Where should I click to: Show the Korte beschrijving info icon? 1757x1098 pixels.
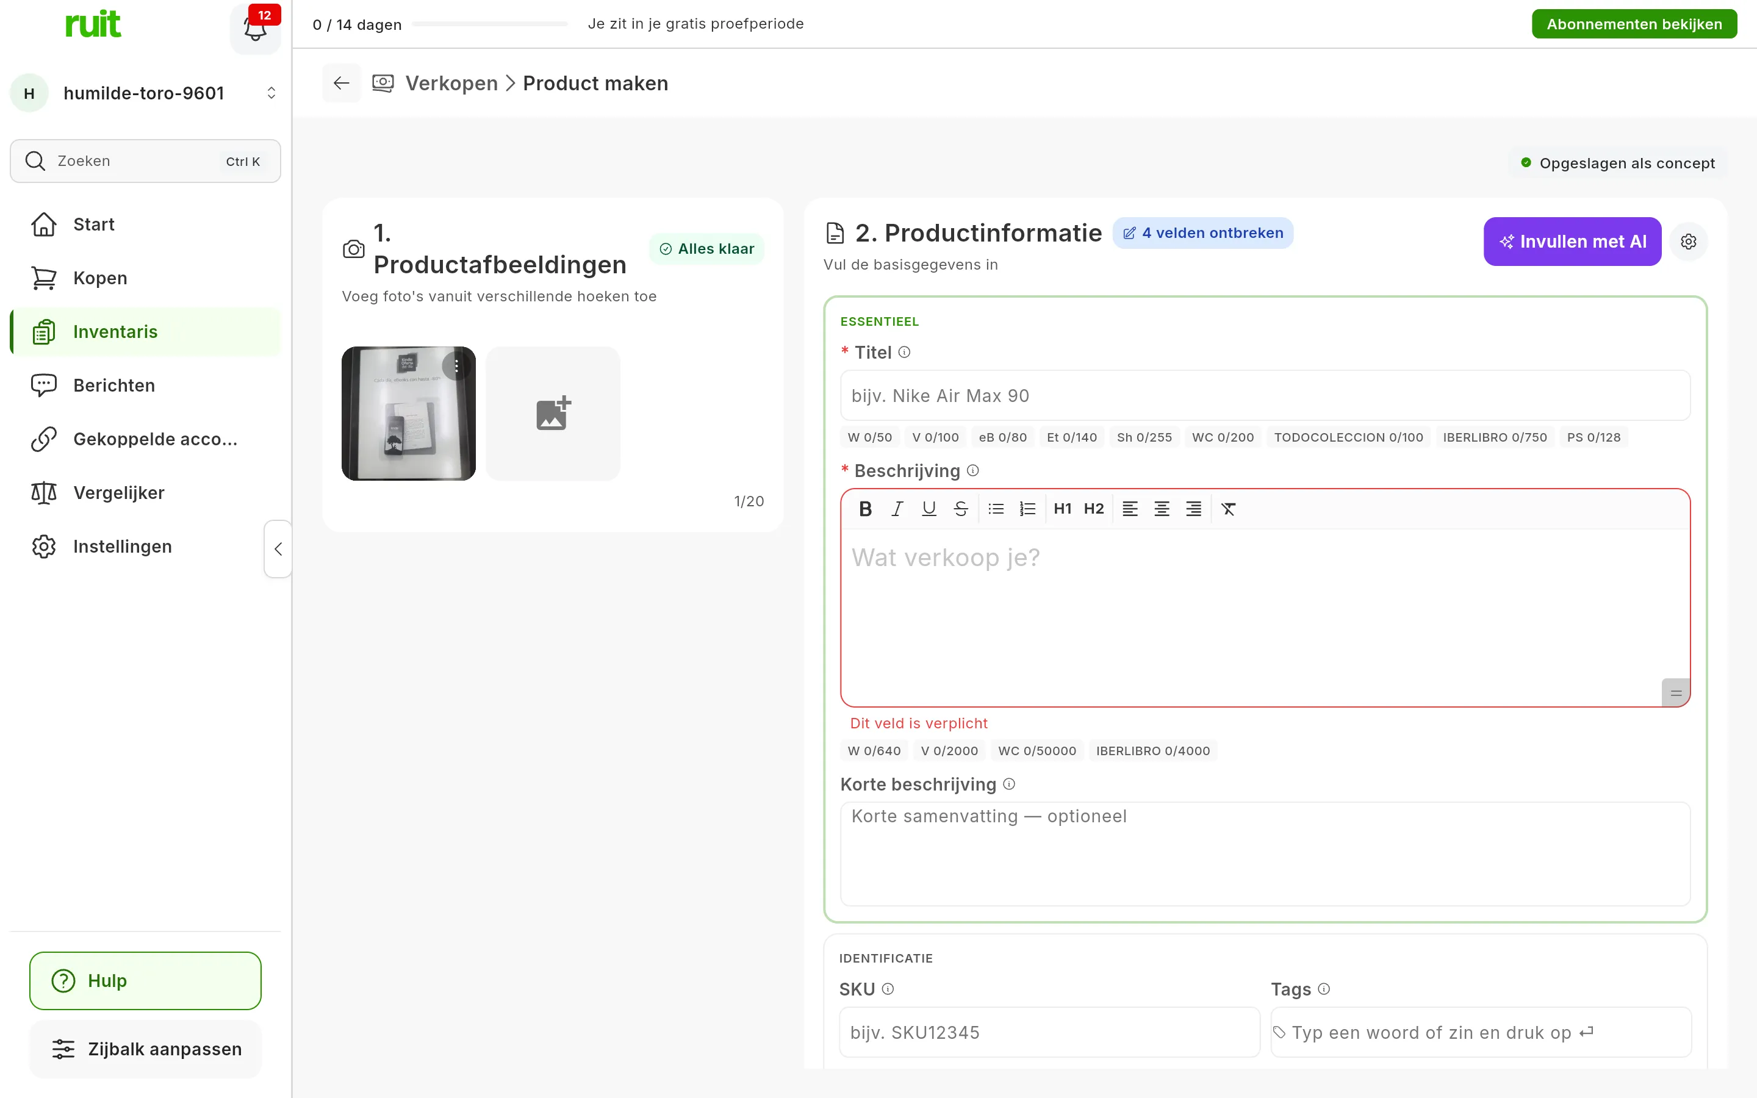(1008, 784)
